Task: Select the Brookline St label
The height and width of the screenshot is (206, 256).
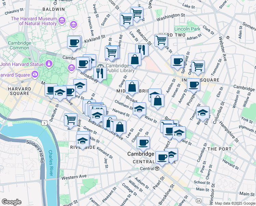Action: point(166,195)
